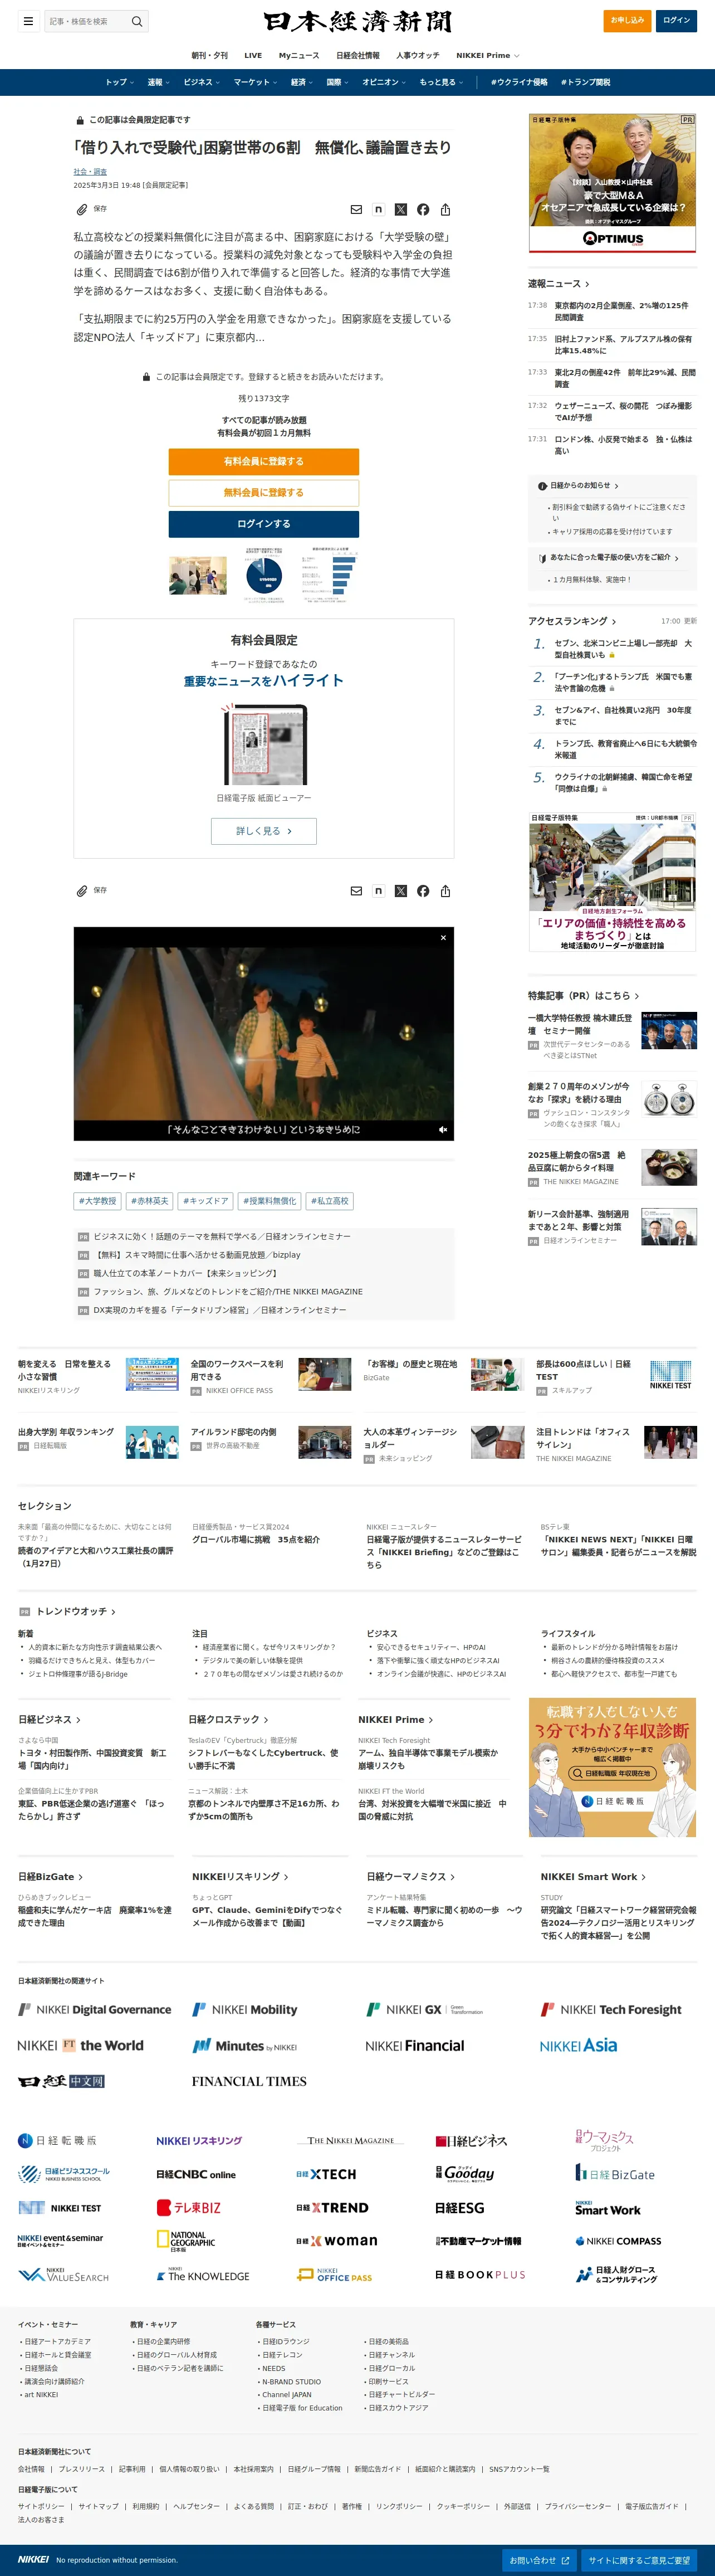Viewport: 715px width, 2576px height.
Task: Open the first article photo thumbnail
Action: coord(198,575)
